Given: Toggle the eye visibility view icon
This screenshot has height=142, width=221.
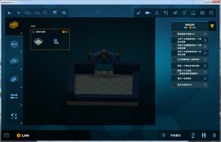Looking at the screenshot, I should pos(139,13).
